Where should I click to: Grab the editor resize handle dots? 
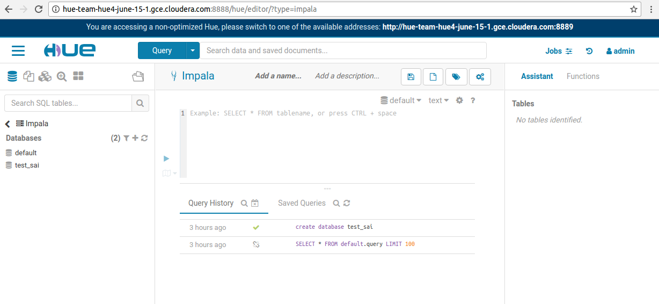327,189
